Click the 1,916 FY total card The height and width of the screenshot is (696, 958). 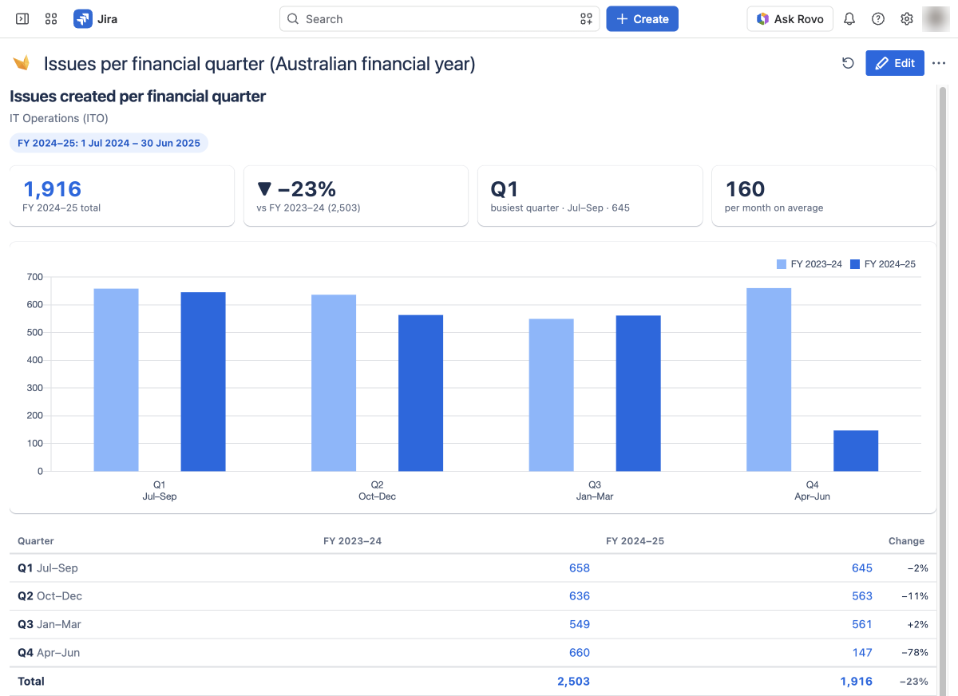tap(122, 196)
